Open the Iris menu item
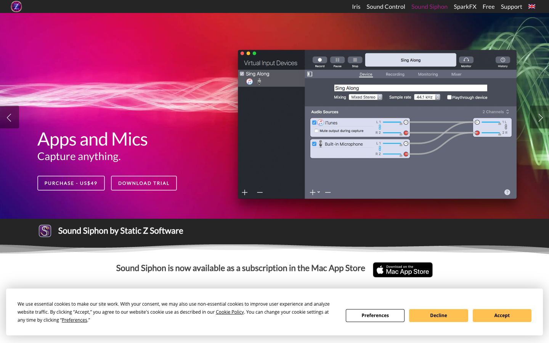Image resolution: width=549 pixels, height=343 pixels. [x=356, y=6]
